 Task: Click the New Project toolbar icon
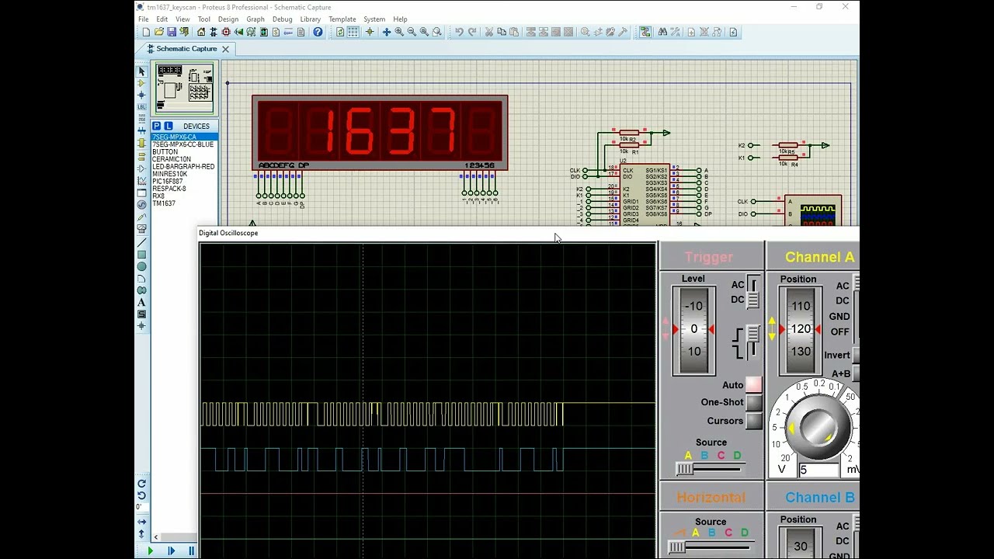click(x=146, y=32)
